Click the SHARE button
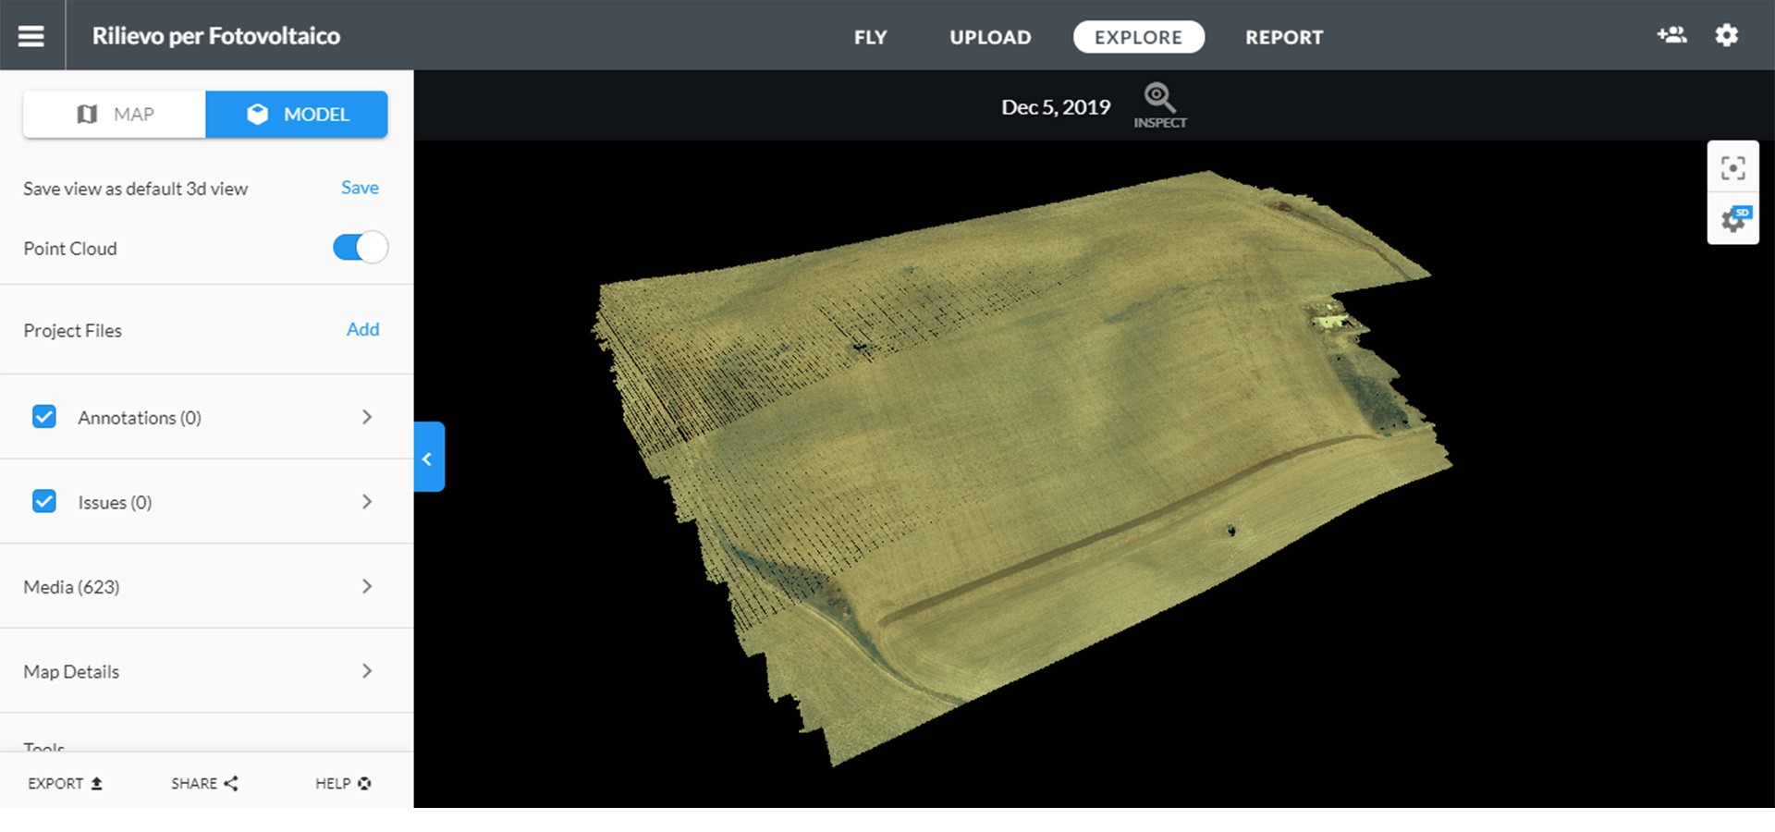 click(204, 783)
